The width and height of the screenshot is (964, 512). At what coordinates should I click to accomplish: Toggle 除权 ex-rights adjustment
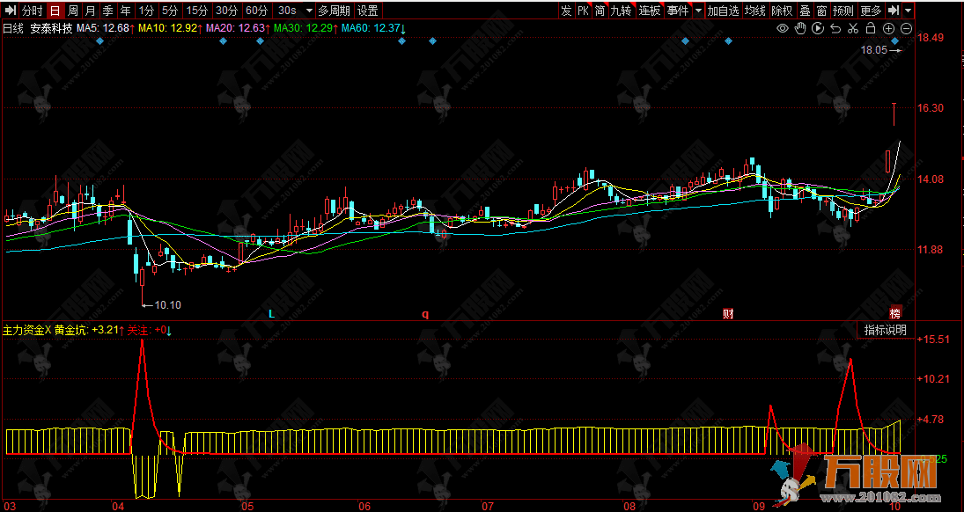[x=782, y=11]
